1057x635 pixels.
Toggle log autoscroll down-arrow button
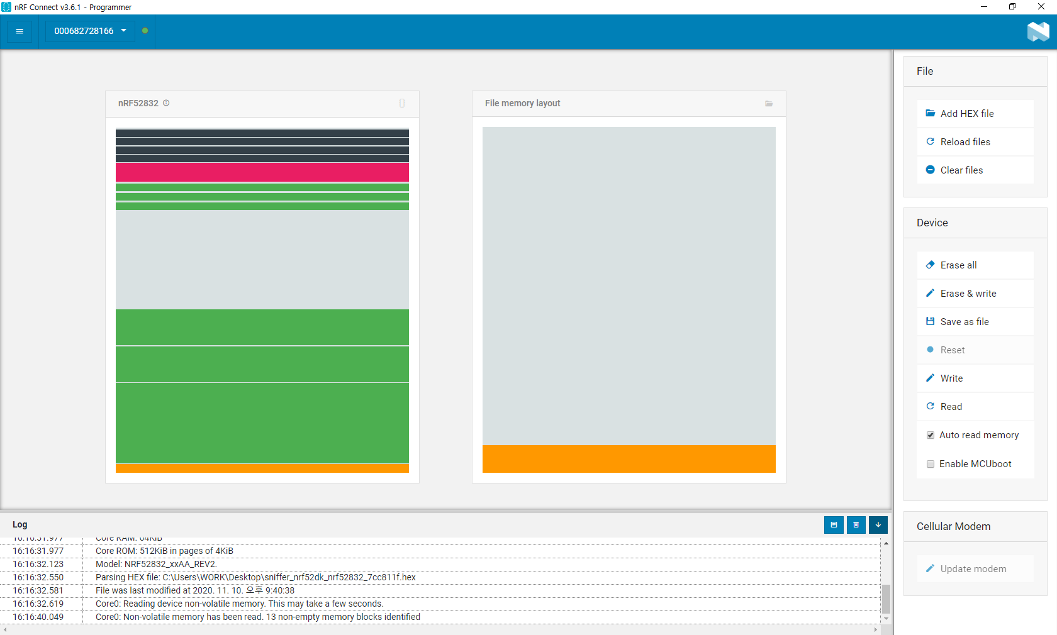(x=878, y=524)
